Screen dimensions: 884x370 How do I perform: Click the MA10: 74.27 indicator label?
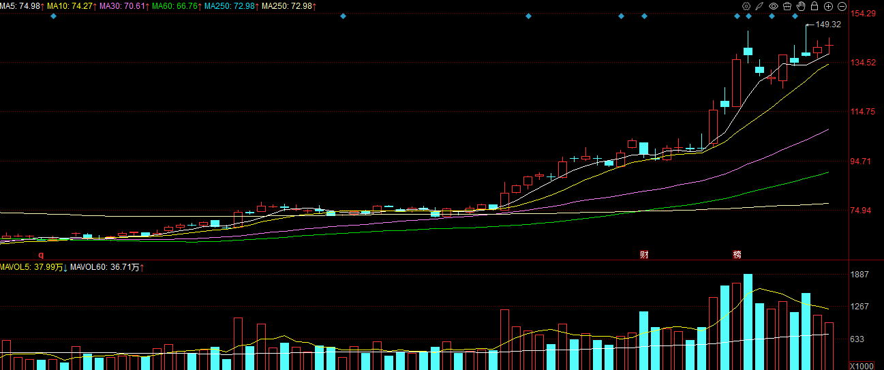point(72,6)
